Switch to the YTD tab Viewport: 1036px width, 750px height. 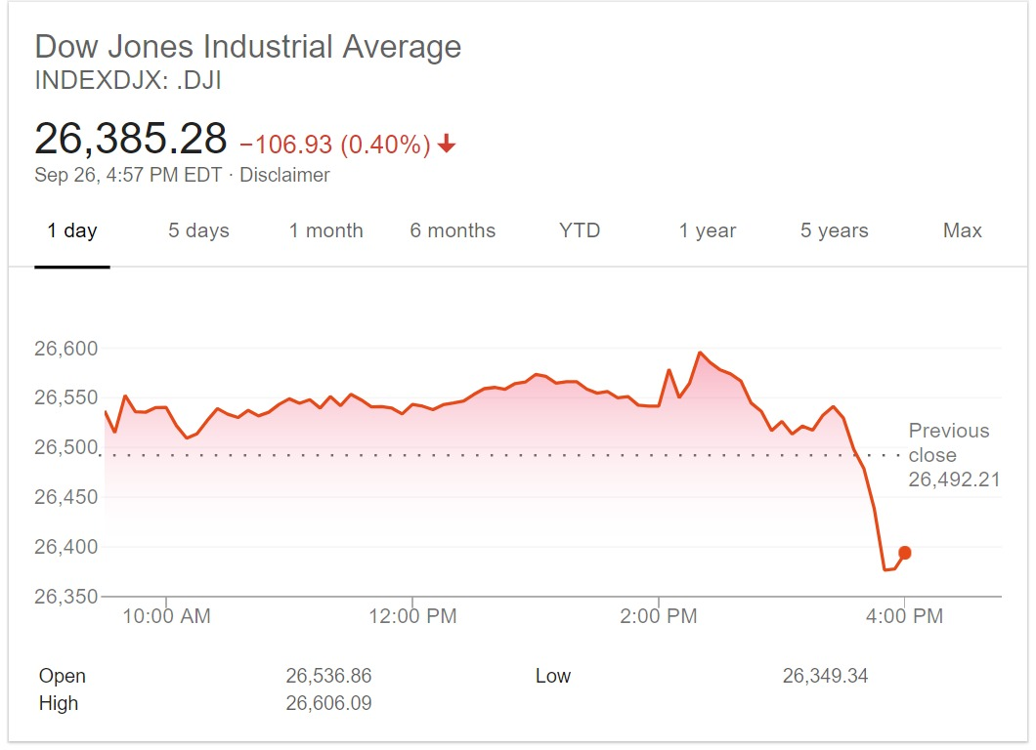(580, 231)
